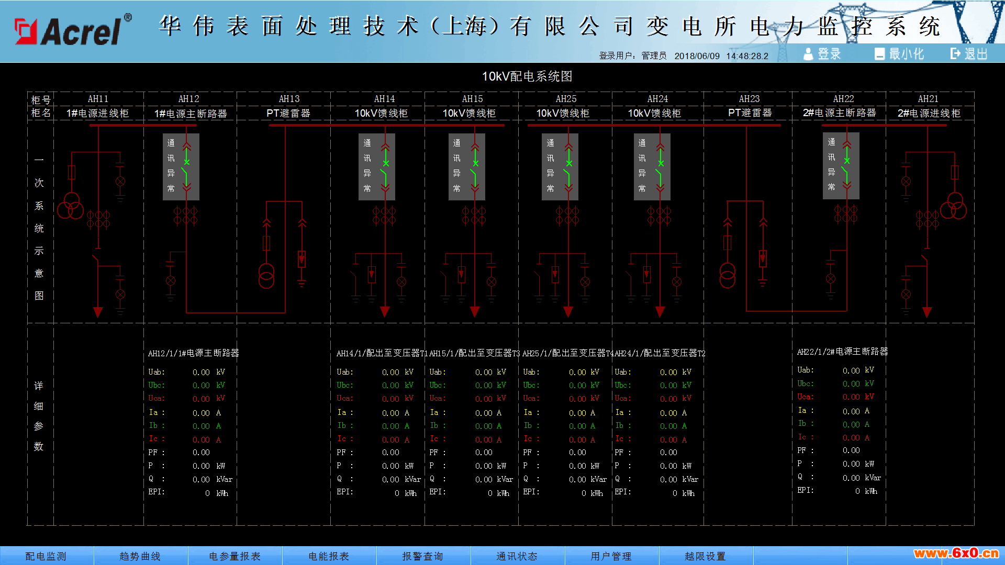Click the 登录 login button
This screenshot has height=565, width=1005.
pos(822,54)
